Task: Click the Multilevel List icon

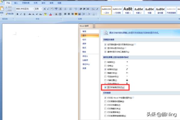Action: pos(76,9)
